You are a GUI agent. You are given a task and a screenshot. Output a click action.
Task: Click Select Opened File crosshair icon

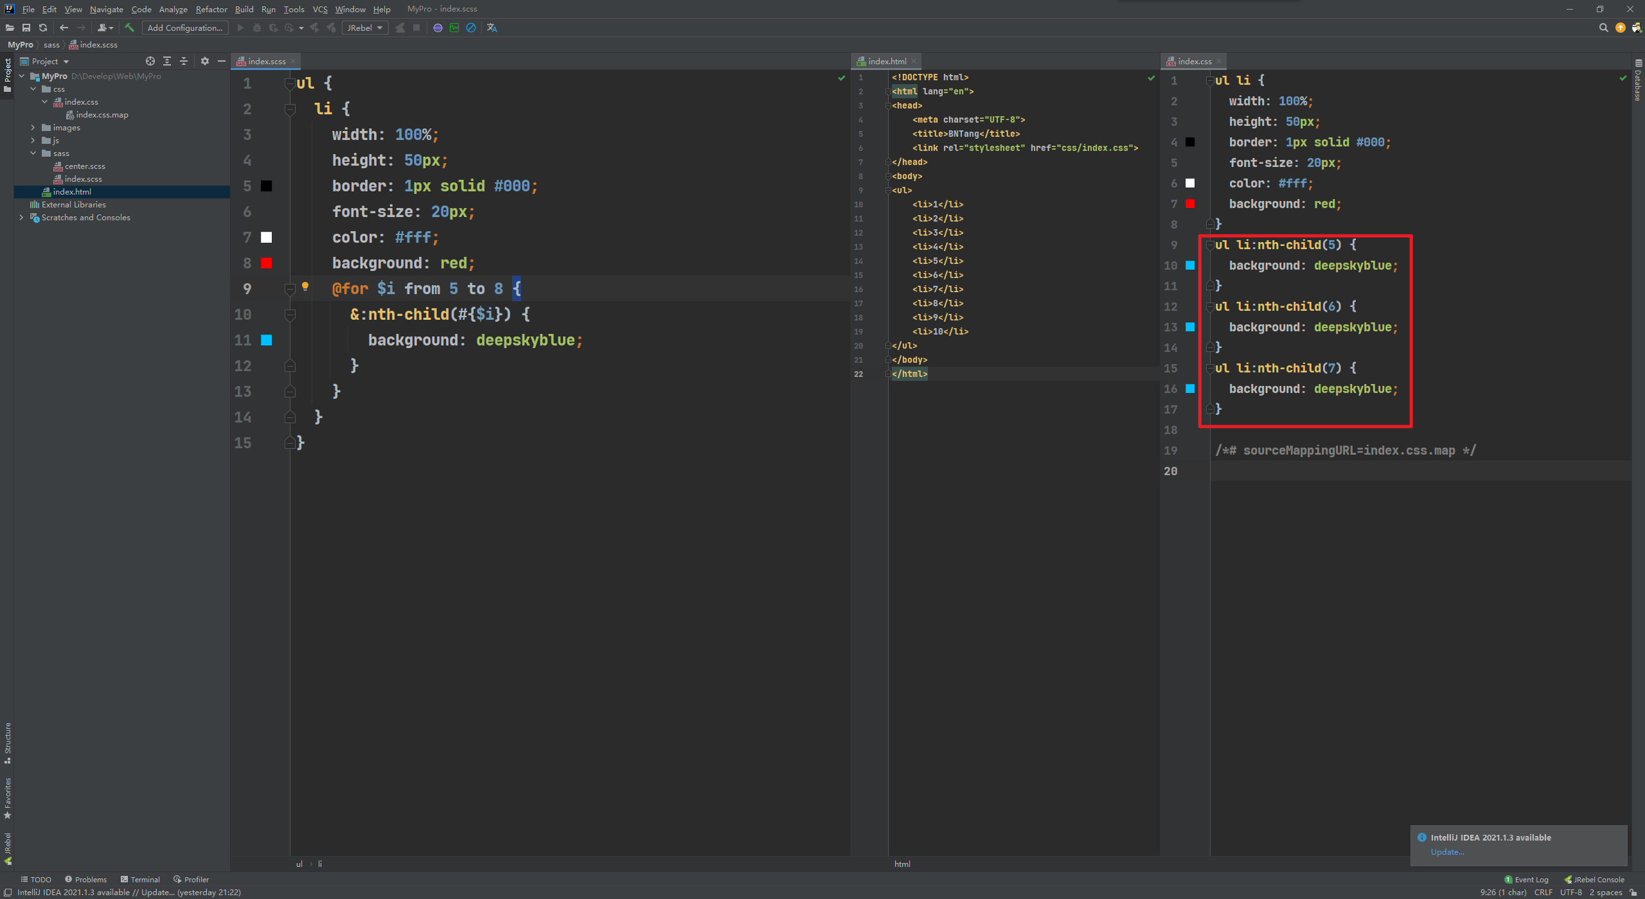click(x=150, y=61)
